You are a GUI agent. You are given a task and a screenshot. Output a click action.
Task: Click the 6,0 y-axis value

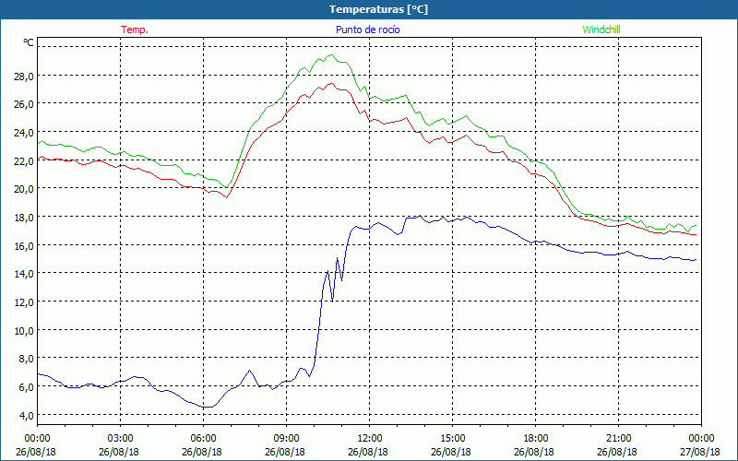26,386
